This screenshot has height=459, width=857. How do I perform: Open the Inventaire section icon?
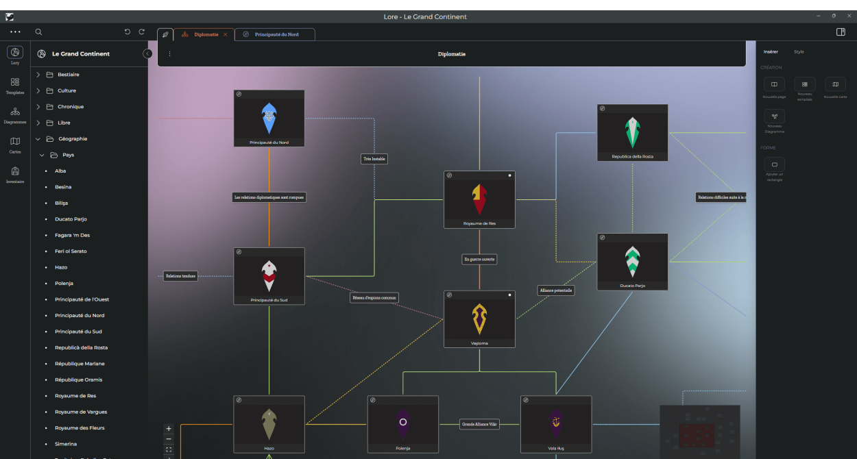[x=15, y=171]
